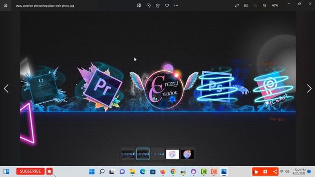
Task: Select the last thumbnail with round logo
Action: (187, 154)
